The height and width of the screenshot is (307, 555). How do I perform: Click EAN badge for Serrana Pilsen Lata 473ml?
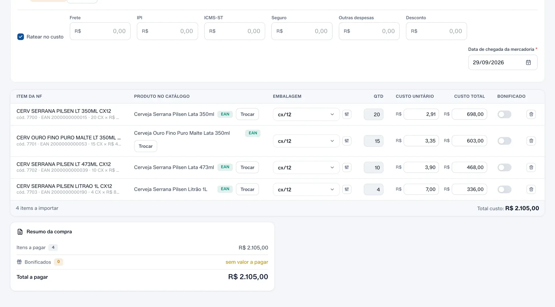coord(225,167)
